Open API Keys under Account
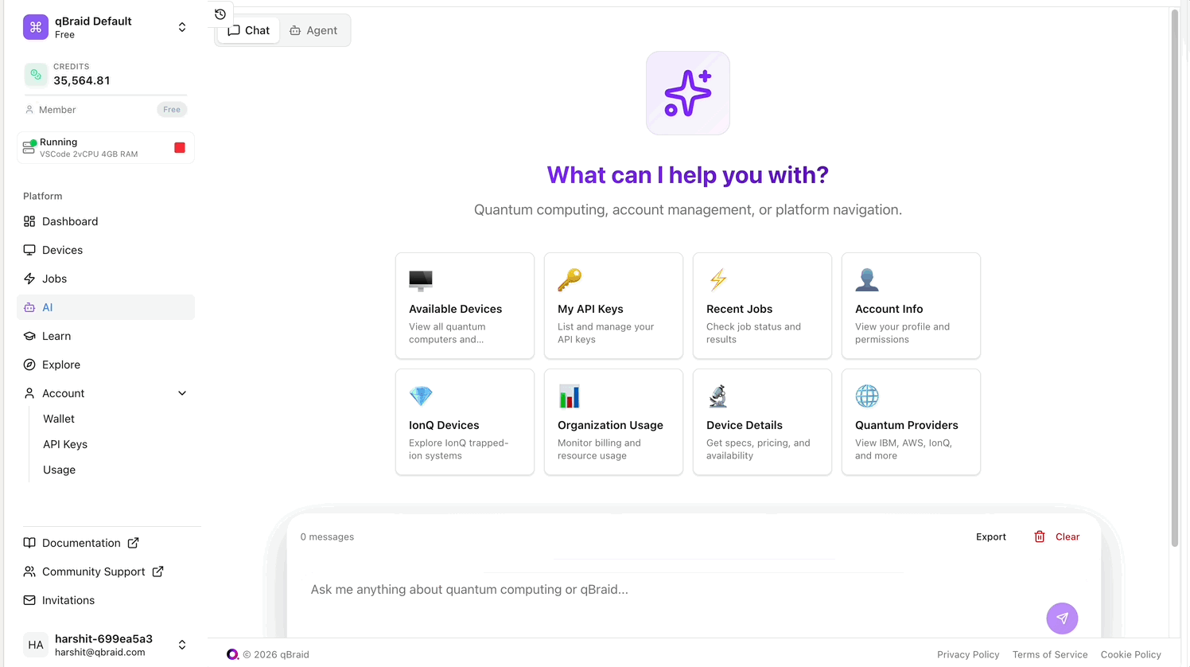 pyautogui.click(x=65, y=444)
